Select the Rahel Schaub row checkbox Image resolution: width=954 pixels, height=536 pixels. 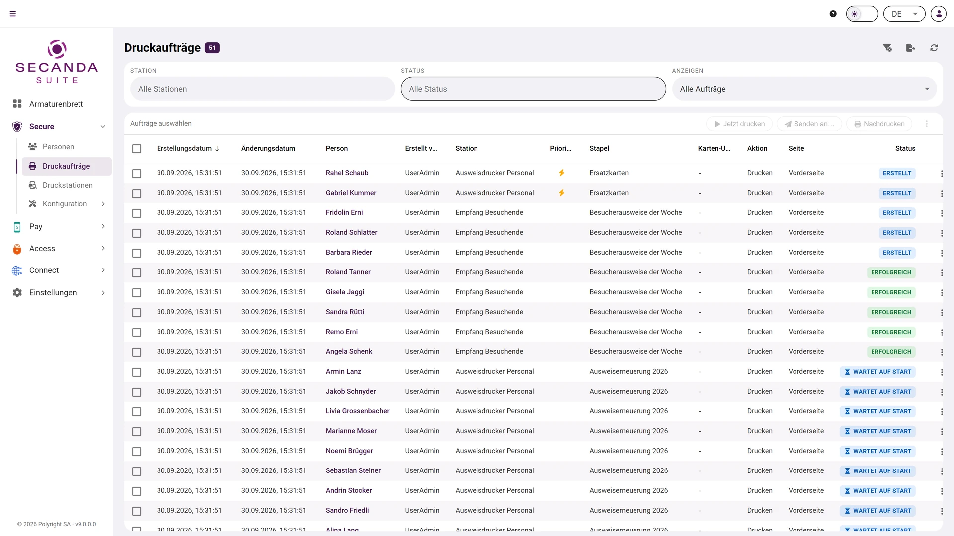coord(137,174)
